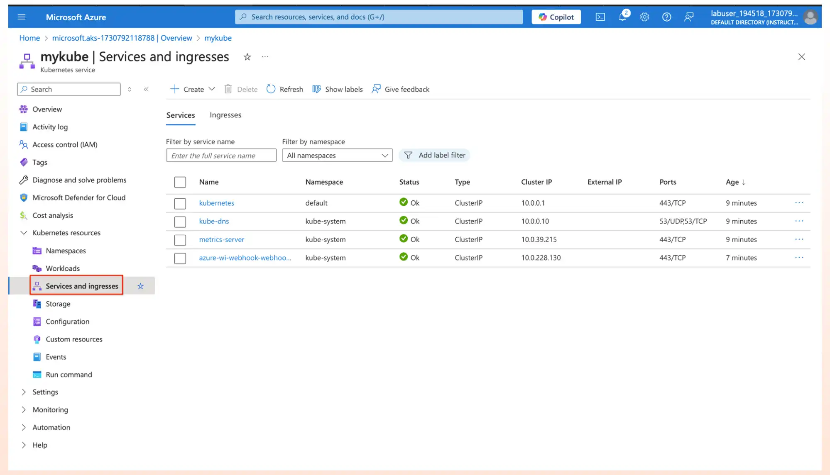Collapse the Kubernetes resources section
This screenshot has width=830, height=475.
(x=24, y=233)
